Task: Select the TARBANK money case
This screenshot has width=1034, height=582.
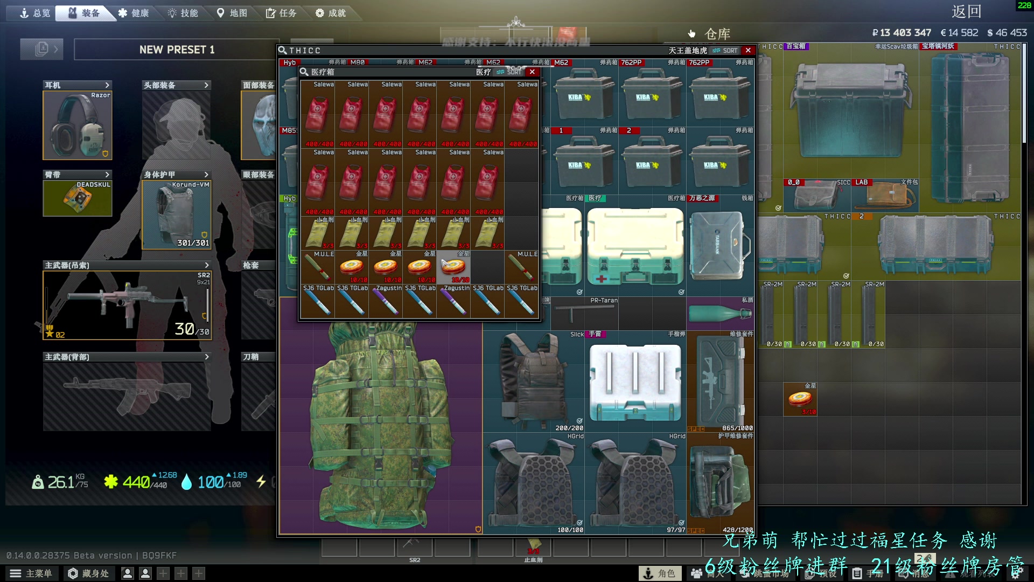Action: click(x=721, y=246)
